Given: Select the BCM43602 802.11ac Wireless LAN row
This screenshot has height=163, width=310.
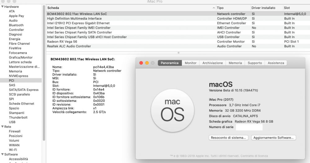Looking at the screenshot, I should (x=178, y=14).
